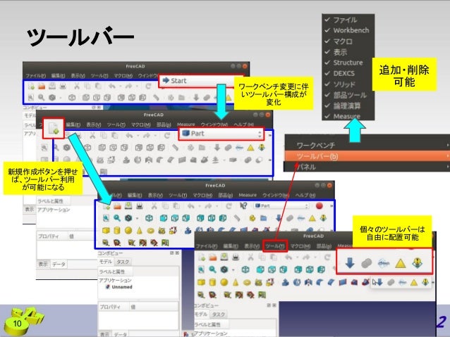
Task: Expand パネル submenu
Action: (x=367, y=167)
